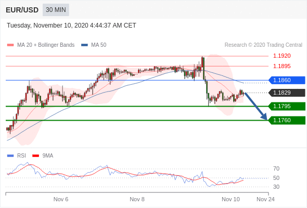Click the Research Trading Central copyright text

point(263,45)
